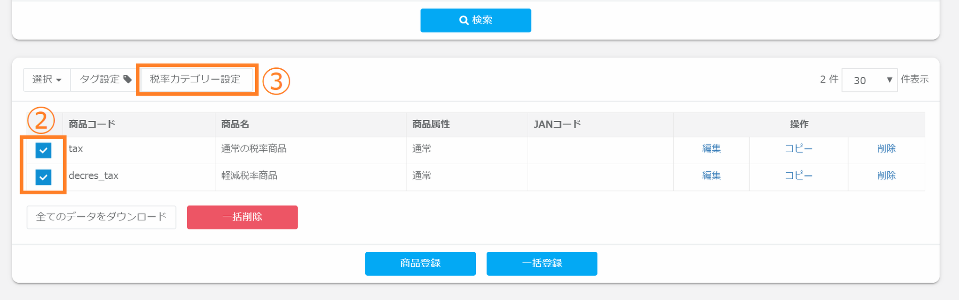The width and height of the screenshot is (959, 300).
Task: Click the 一括登録 button
Action: coord(542,263)
